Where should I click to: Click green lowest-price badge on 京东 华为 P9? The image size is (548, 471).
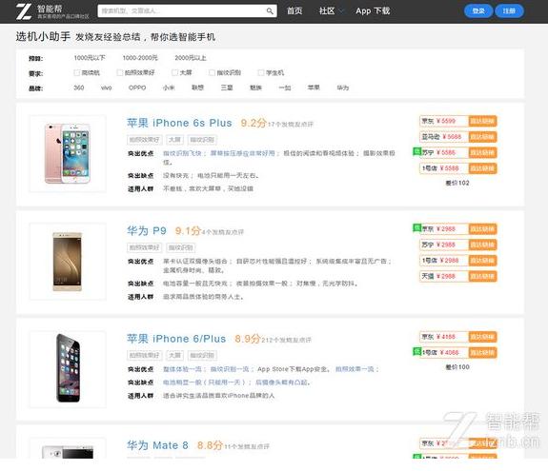416,227
